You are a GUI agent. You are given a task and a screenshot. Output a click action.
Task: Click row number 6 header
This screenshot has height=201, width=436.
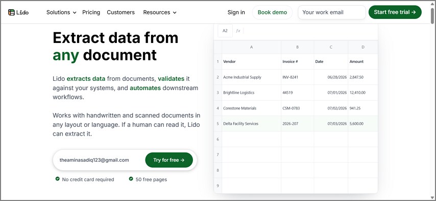[217, 139]
